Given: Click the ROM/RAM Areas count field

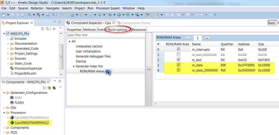Looking at the screenshot, I should (197, 38).
